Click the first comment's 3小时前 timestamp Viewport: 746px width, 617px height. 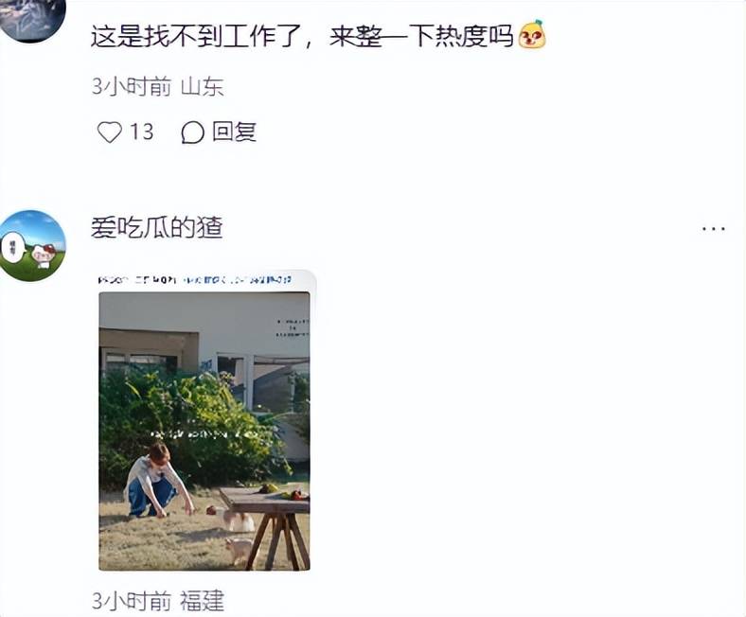pos(132,86)
